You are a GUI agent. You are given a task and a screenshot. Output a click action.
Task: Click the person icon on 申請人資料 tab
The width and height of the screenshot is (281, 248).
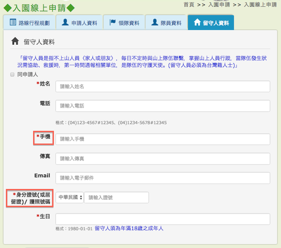(65, 22)
